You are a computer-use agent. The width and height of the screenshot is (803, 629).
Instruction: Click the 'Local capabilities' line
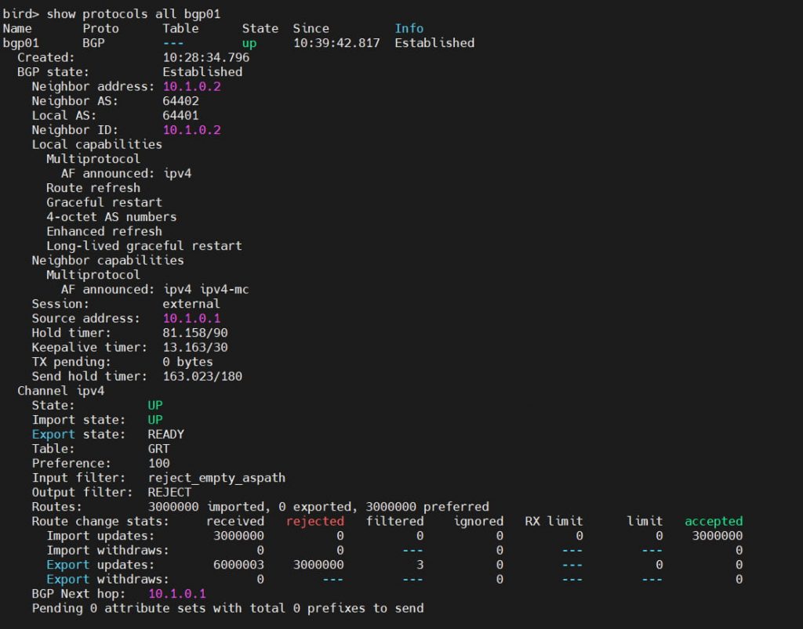coord(96,144)
